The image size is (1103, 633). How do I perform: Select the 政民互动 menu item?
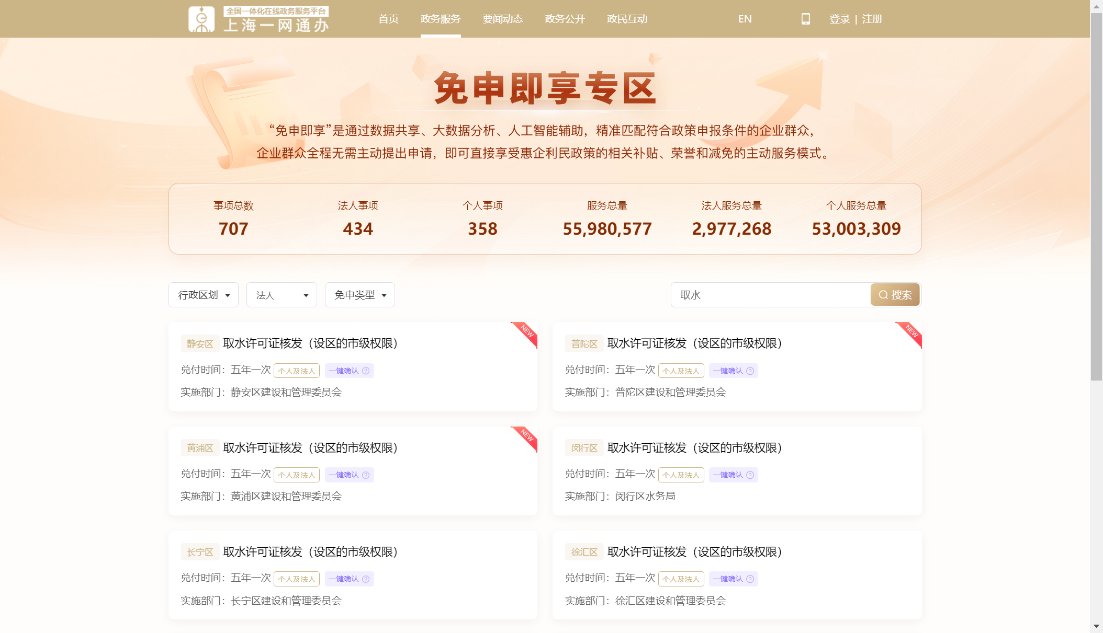[x=627, y=19]
